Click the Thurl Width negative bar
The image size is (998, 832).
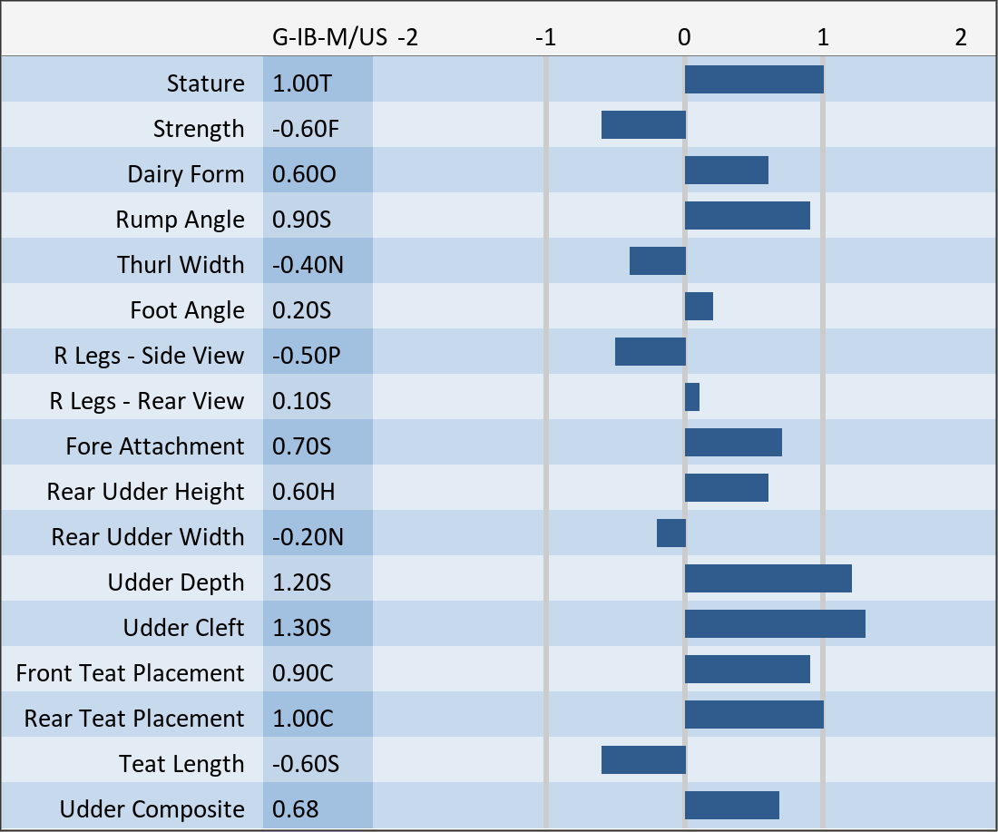(657, 261)
